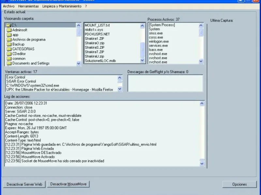The image size is (261, 195).
Task: Select the CDeditor folder icon
Action: tap(9, 54)
